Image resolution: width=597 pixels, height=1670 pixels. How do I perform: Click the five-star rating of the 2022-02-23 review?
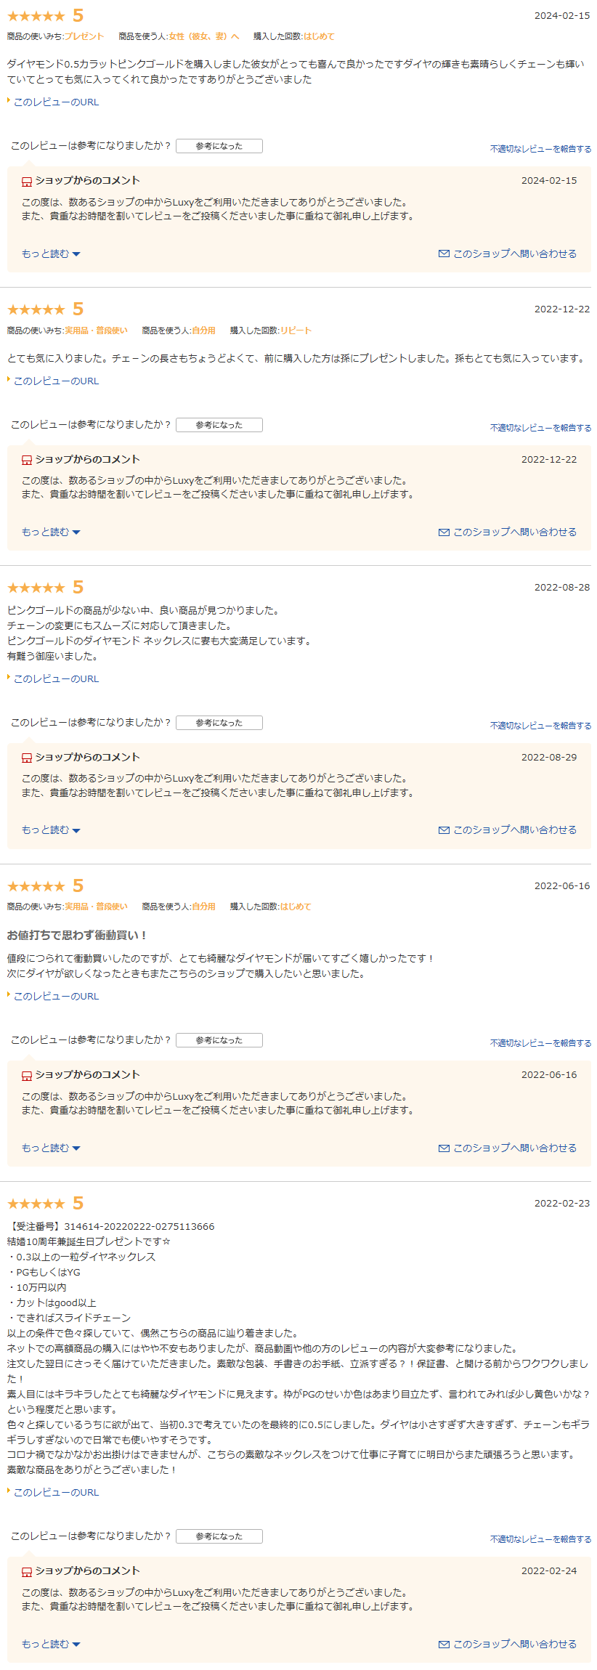[x=36, y=1204]
